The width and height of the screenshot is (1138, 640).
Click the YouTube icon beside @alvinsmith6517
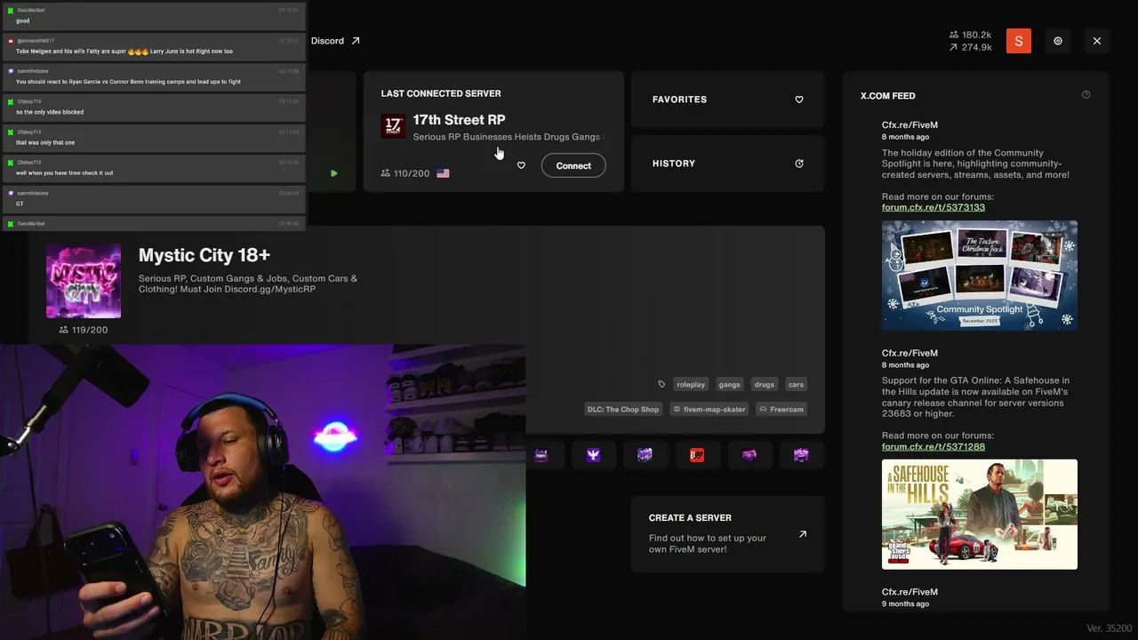point(11,41)
